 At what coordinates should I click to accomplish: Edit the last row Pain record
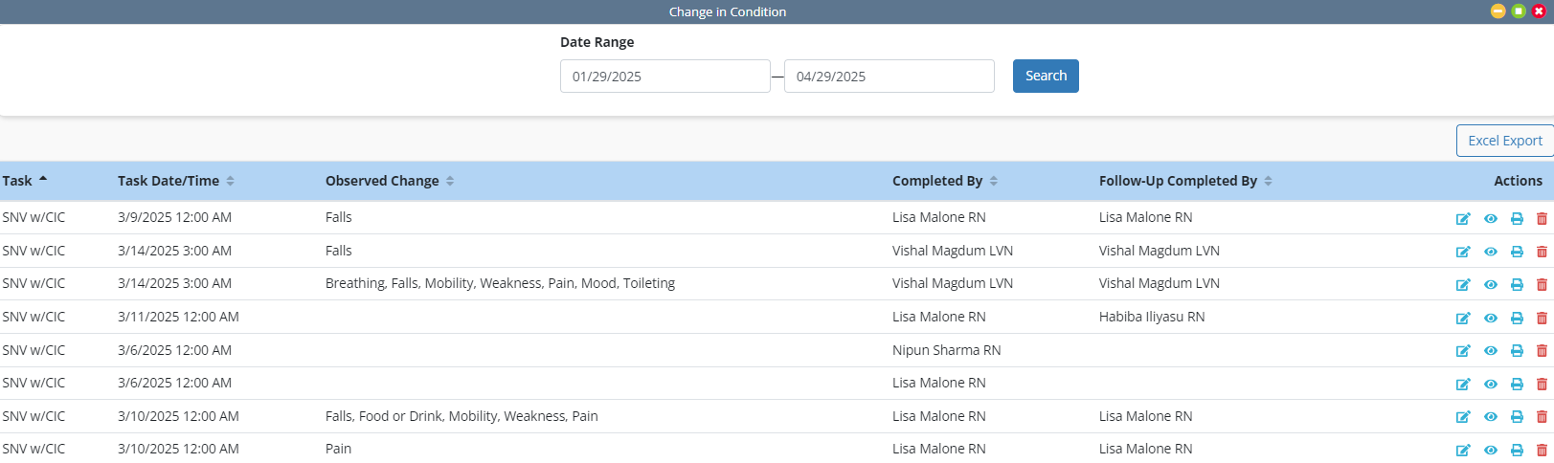(x=1462, y=451)
